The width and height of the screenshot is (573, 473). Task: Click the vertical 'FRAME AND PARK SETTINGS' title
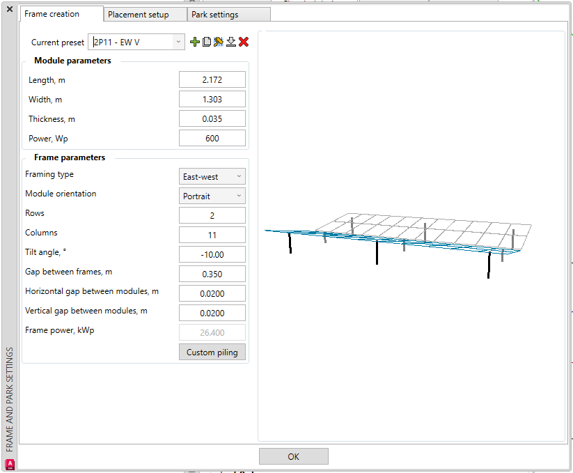[10, 399]
